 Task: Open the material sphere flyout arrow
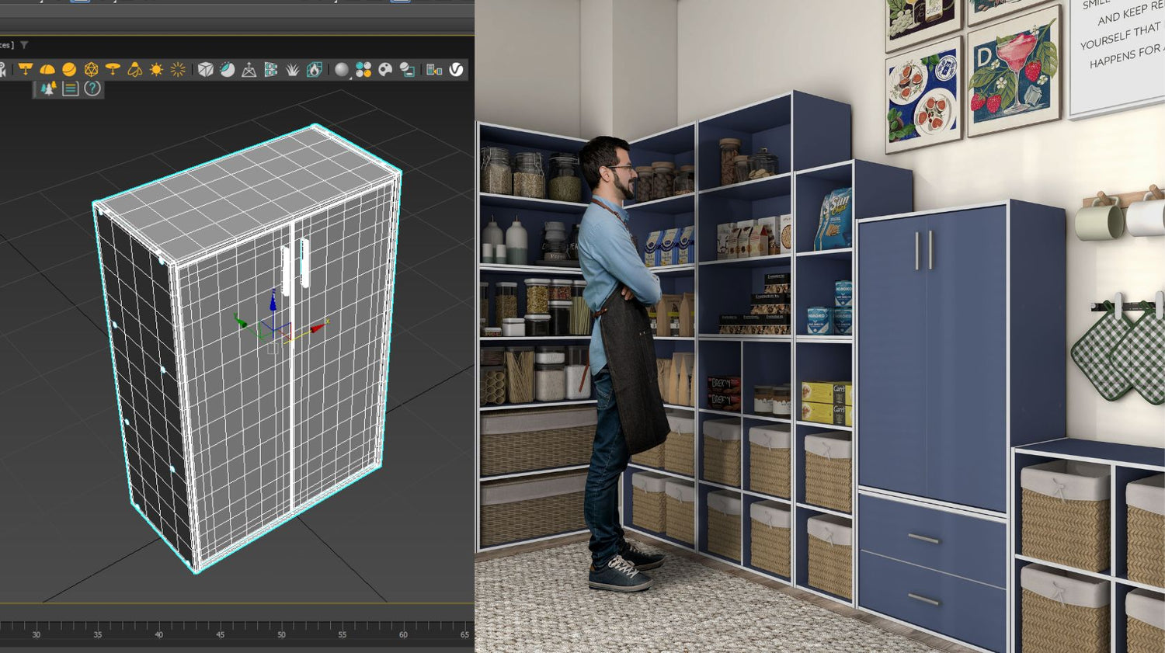click(x=349, y=77)
